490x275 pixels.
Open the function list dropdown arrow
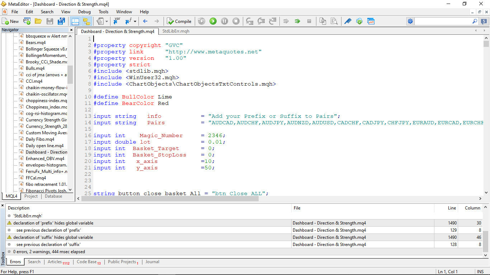(x=135, y=21)
